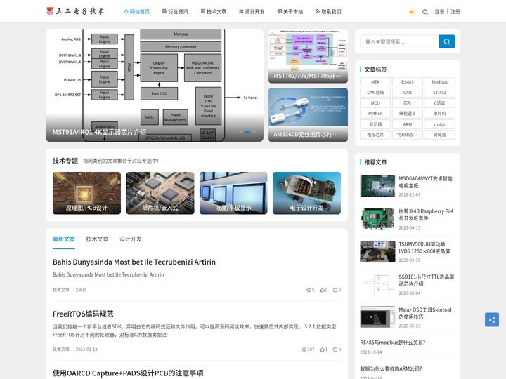
Task: Open 设计开发 in top navigation
Action: (x=252, y=12)
